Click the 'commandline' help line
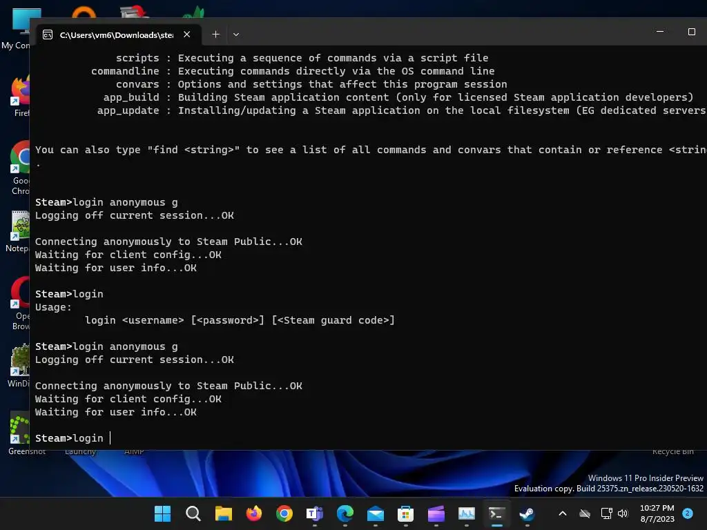This screenshot has height=530, width=707. (293, 71)
